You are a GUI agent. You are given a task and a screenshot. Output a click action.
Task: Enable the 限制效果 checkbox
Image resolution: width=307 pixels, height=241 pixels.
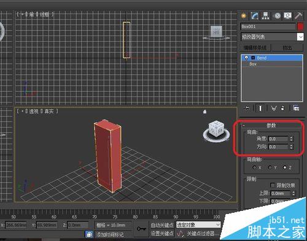tap(273, 185)
